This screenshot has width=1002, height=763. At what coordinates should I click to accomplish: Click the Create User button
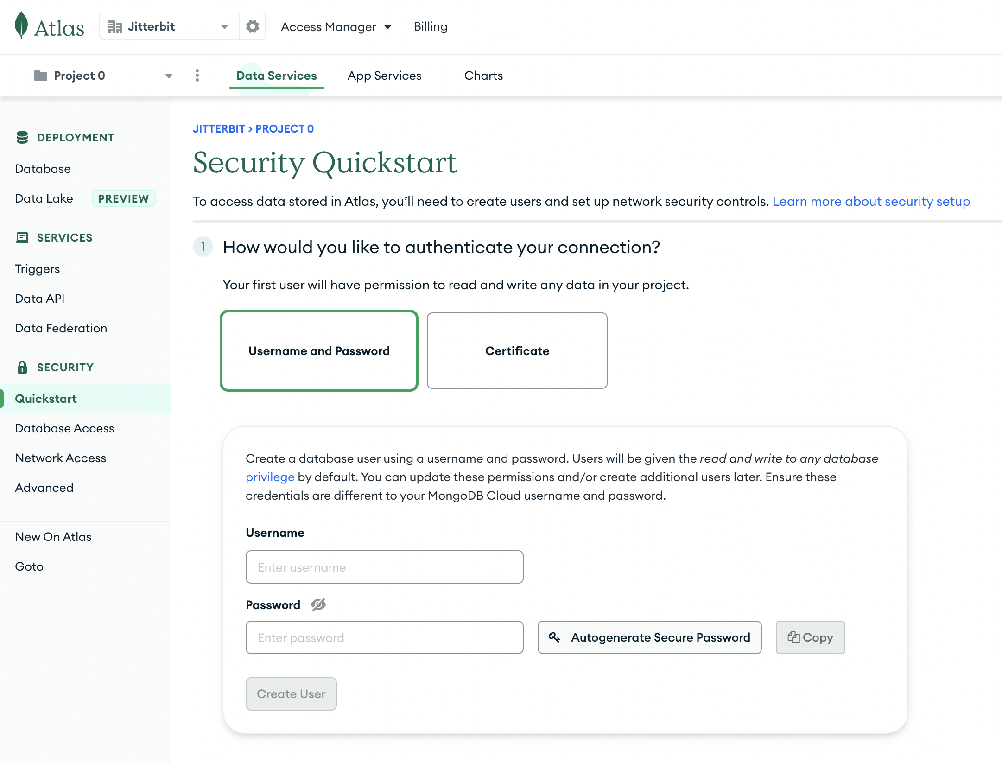point(291,693)
